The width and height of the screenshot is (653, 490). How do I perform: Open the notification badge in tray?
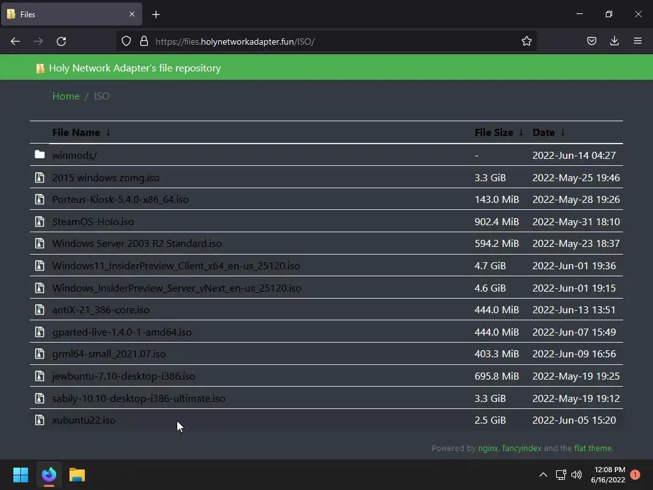pos(635,475)
